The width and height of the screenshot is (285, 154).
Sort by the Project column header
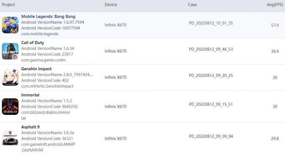coord(9,5)
